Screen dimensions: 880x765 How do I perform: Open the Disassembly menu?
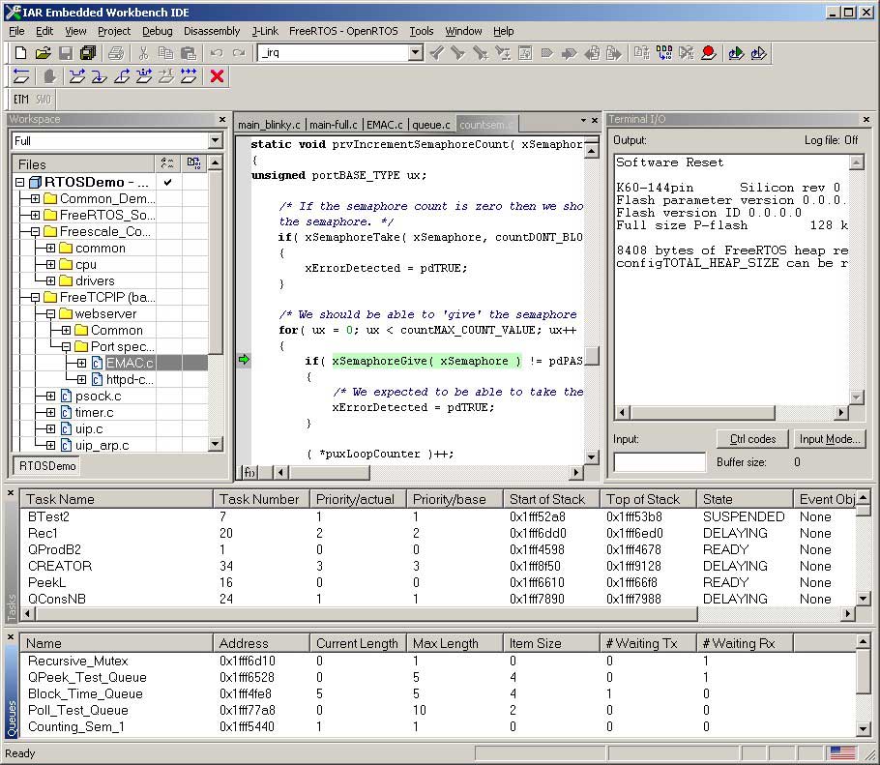(x=212, y=31)
